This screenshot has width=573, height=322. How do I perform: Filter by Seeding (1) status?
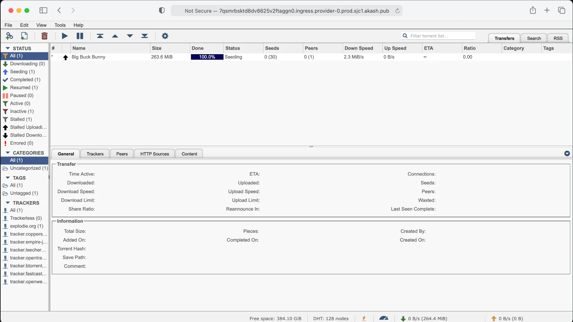[x=22, y=72]
